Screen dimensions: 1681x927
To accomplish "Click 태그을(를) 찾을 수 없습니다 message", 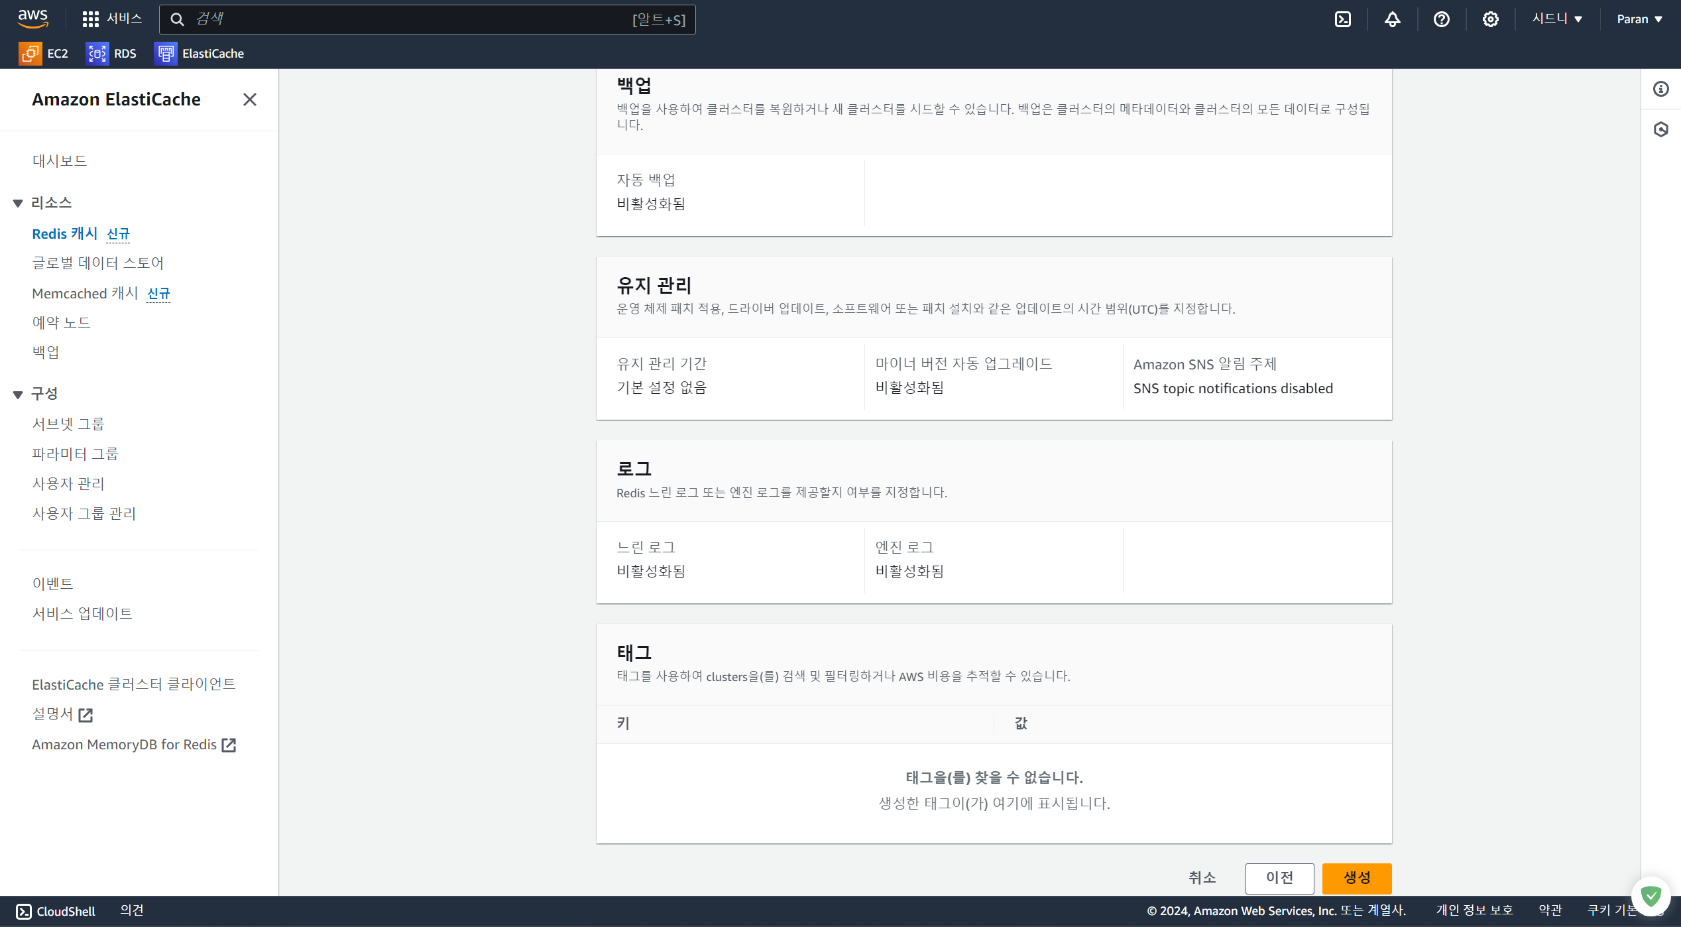I will coord(994,778).
